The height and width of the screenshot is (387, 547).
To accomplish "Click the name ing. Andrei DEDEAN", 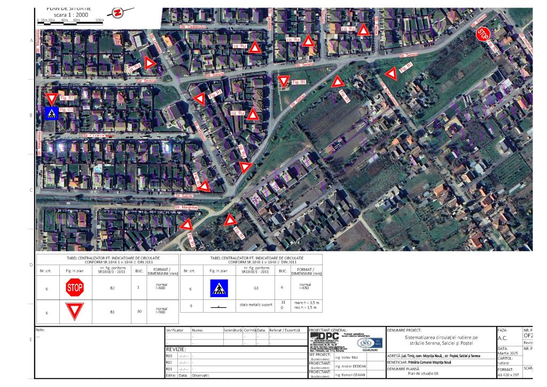I will point(351,366).
